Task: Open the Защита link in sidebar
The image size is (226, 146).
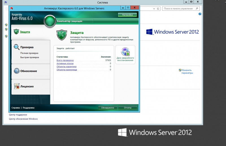Action: coord(25,32)
